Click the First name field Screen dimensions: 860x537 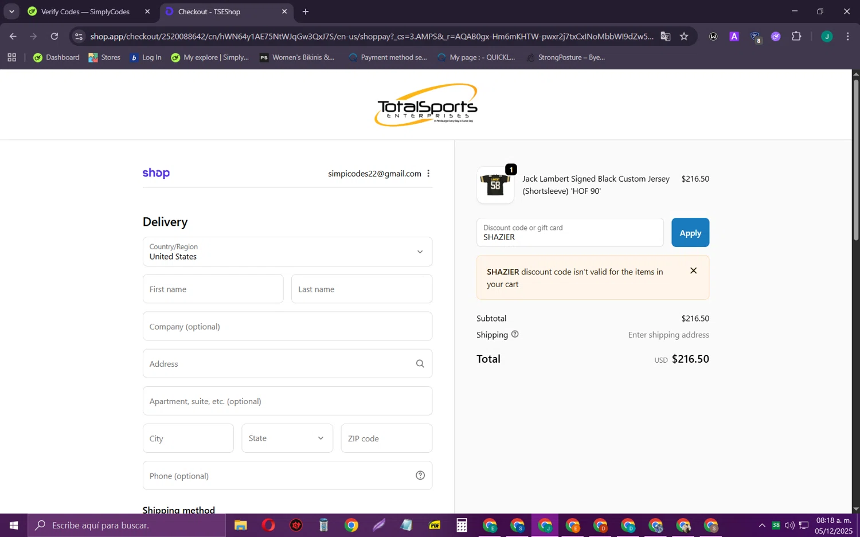point(213,289)
